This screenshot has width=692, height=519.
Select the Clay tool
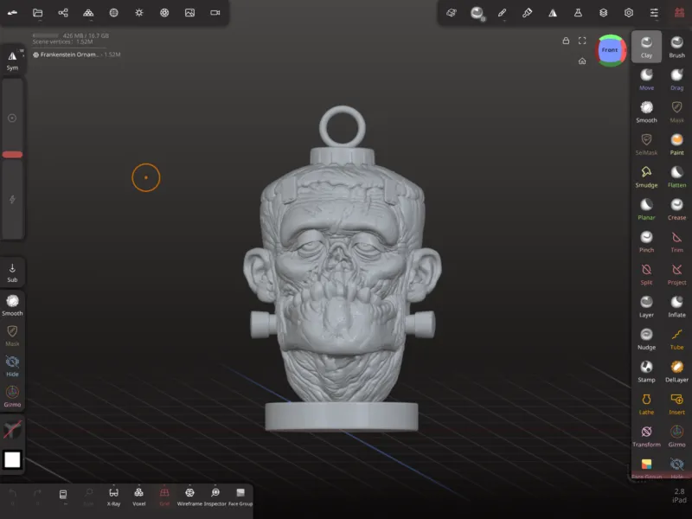[646, 47]
